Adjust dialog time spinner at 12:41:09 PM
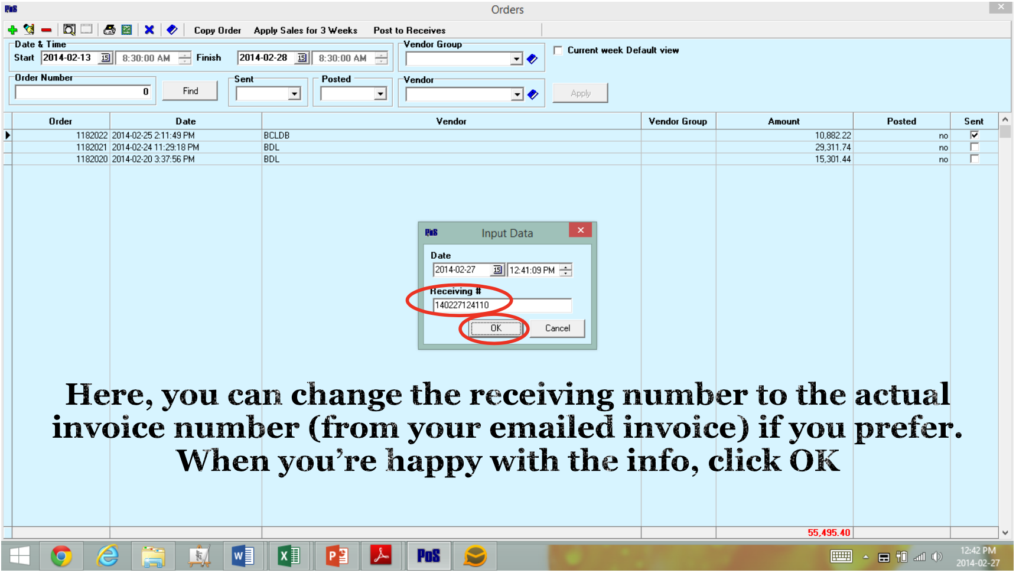This screenshot has height=573, width=1016. coord(566,270)
